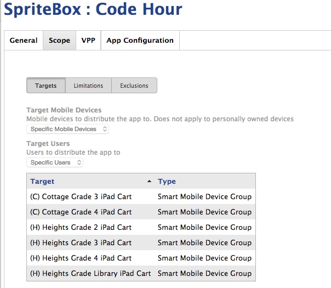Open the Specific Mobile Devices dropdown

tap(67, 129)
